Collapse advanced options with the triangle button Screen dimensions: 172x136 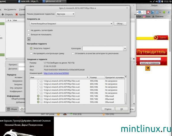[x=29, y=39]
